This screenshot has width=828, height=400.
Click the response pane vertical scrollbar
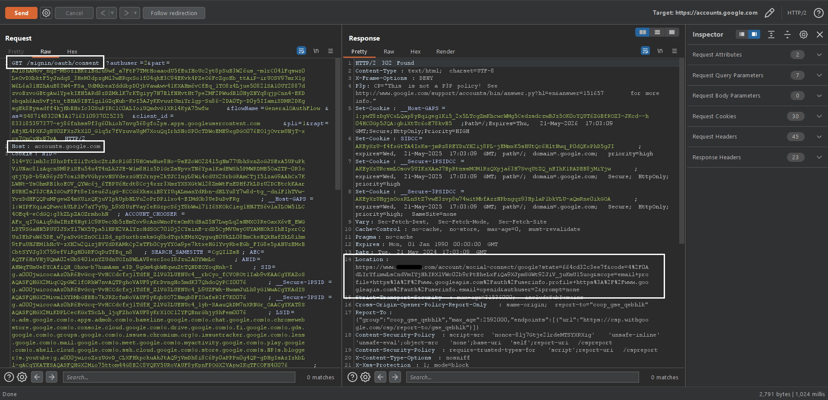pyautogui.click(x=682, y=151)
